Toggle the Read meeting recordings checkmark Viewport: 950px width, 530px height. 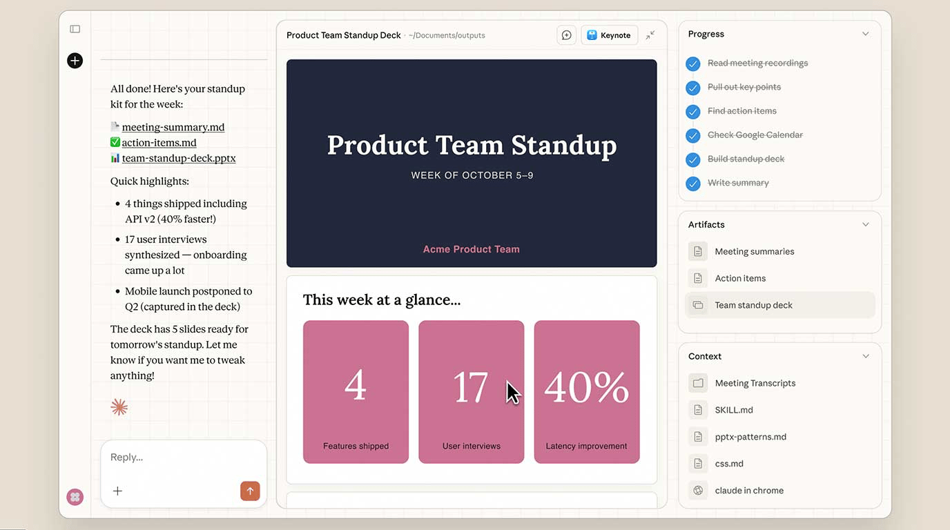tap(693, 63)
